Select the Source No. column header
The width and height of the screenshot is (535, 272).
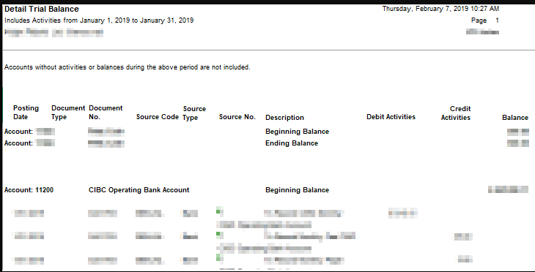pos(237,117)
